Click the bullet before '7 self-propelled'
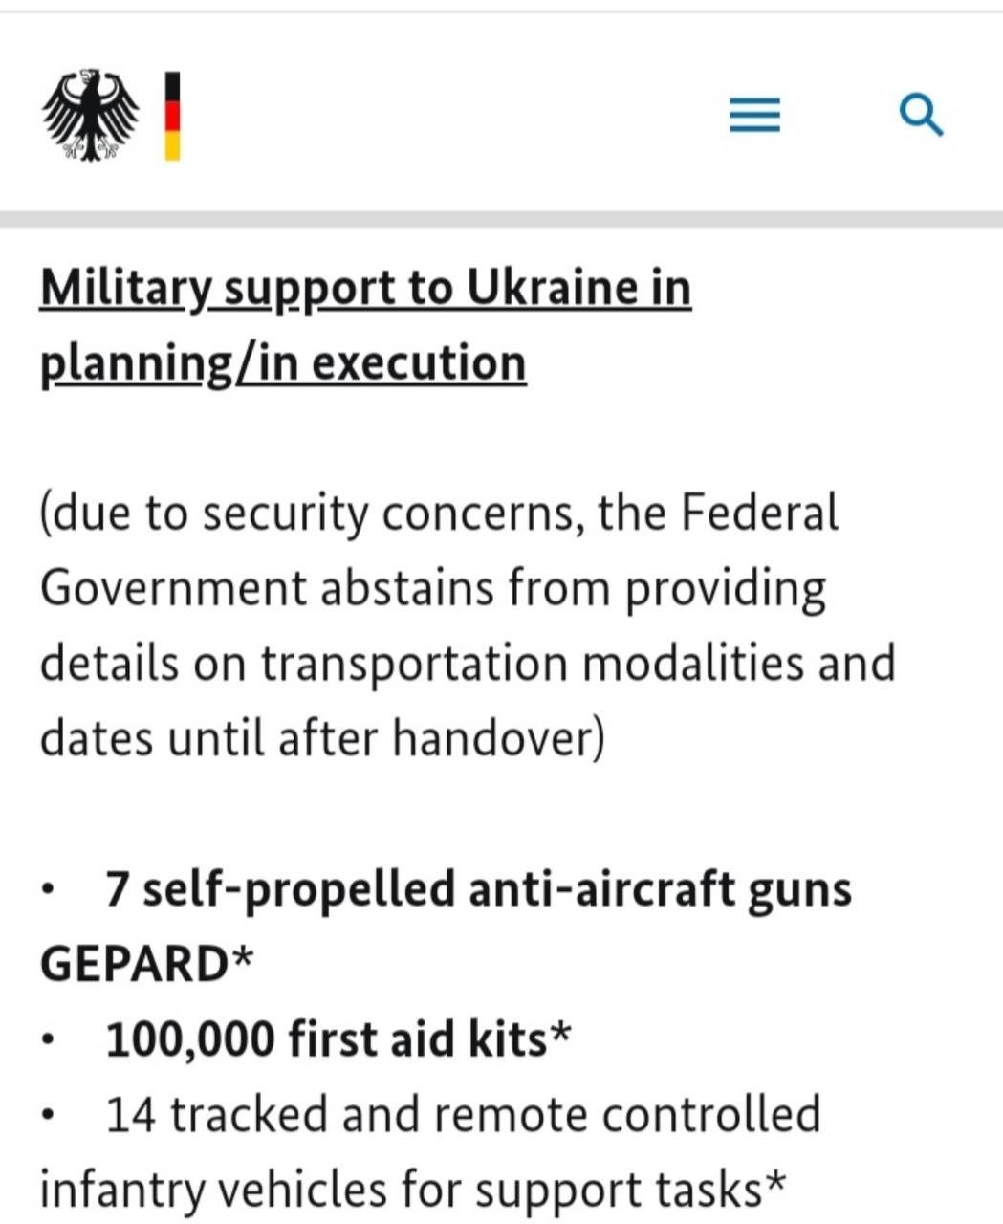The width and height of the screenshot is (1003, 1224). pyautogui.click(x=49, y=892)
